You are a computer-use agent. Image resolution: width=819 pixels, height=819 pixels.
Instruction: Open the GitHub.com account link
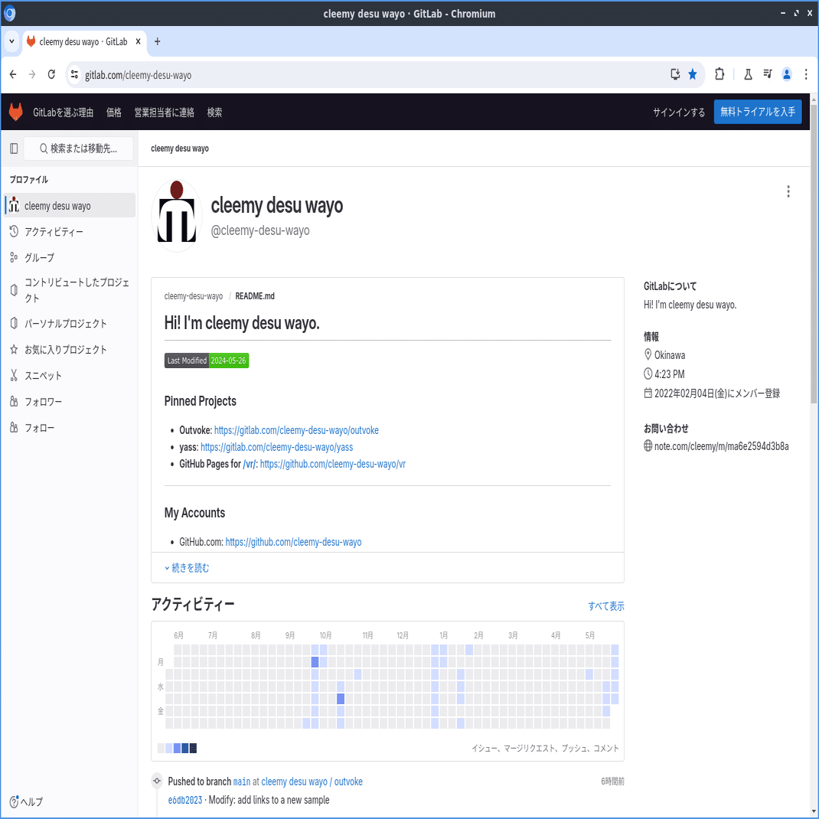coord(294,542)
